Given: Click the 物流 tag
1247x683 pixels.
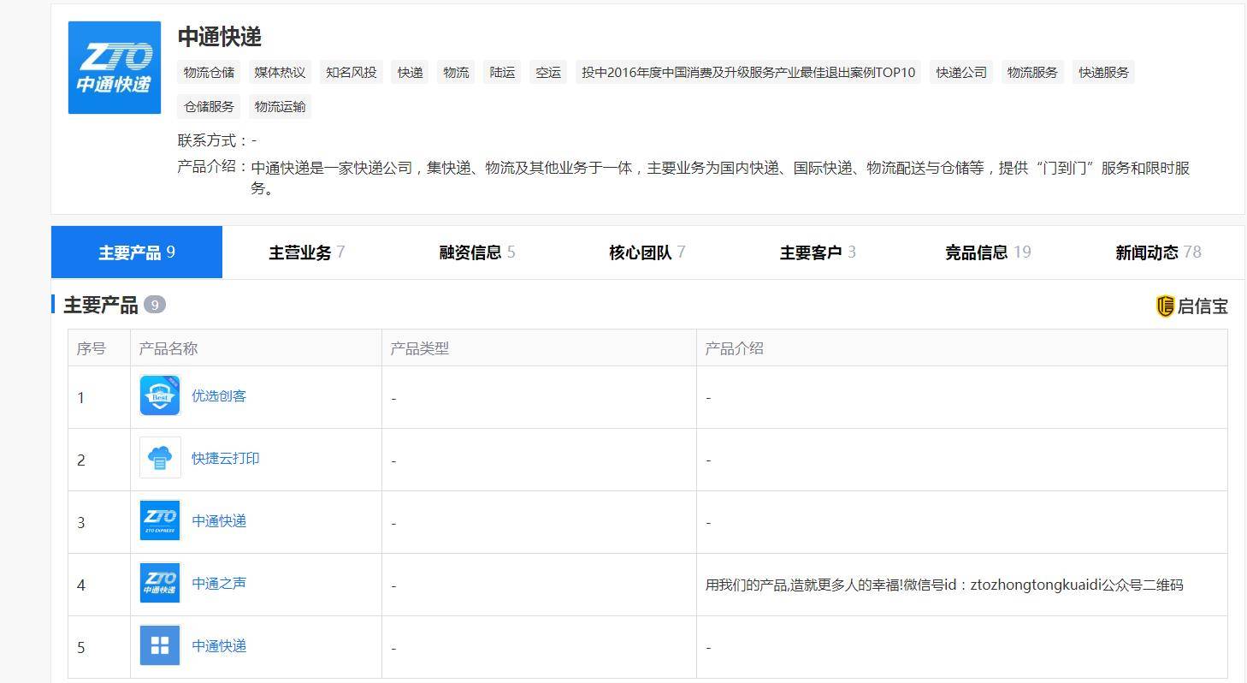Looking at the screenshot, I should (457, 73).
